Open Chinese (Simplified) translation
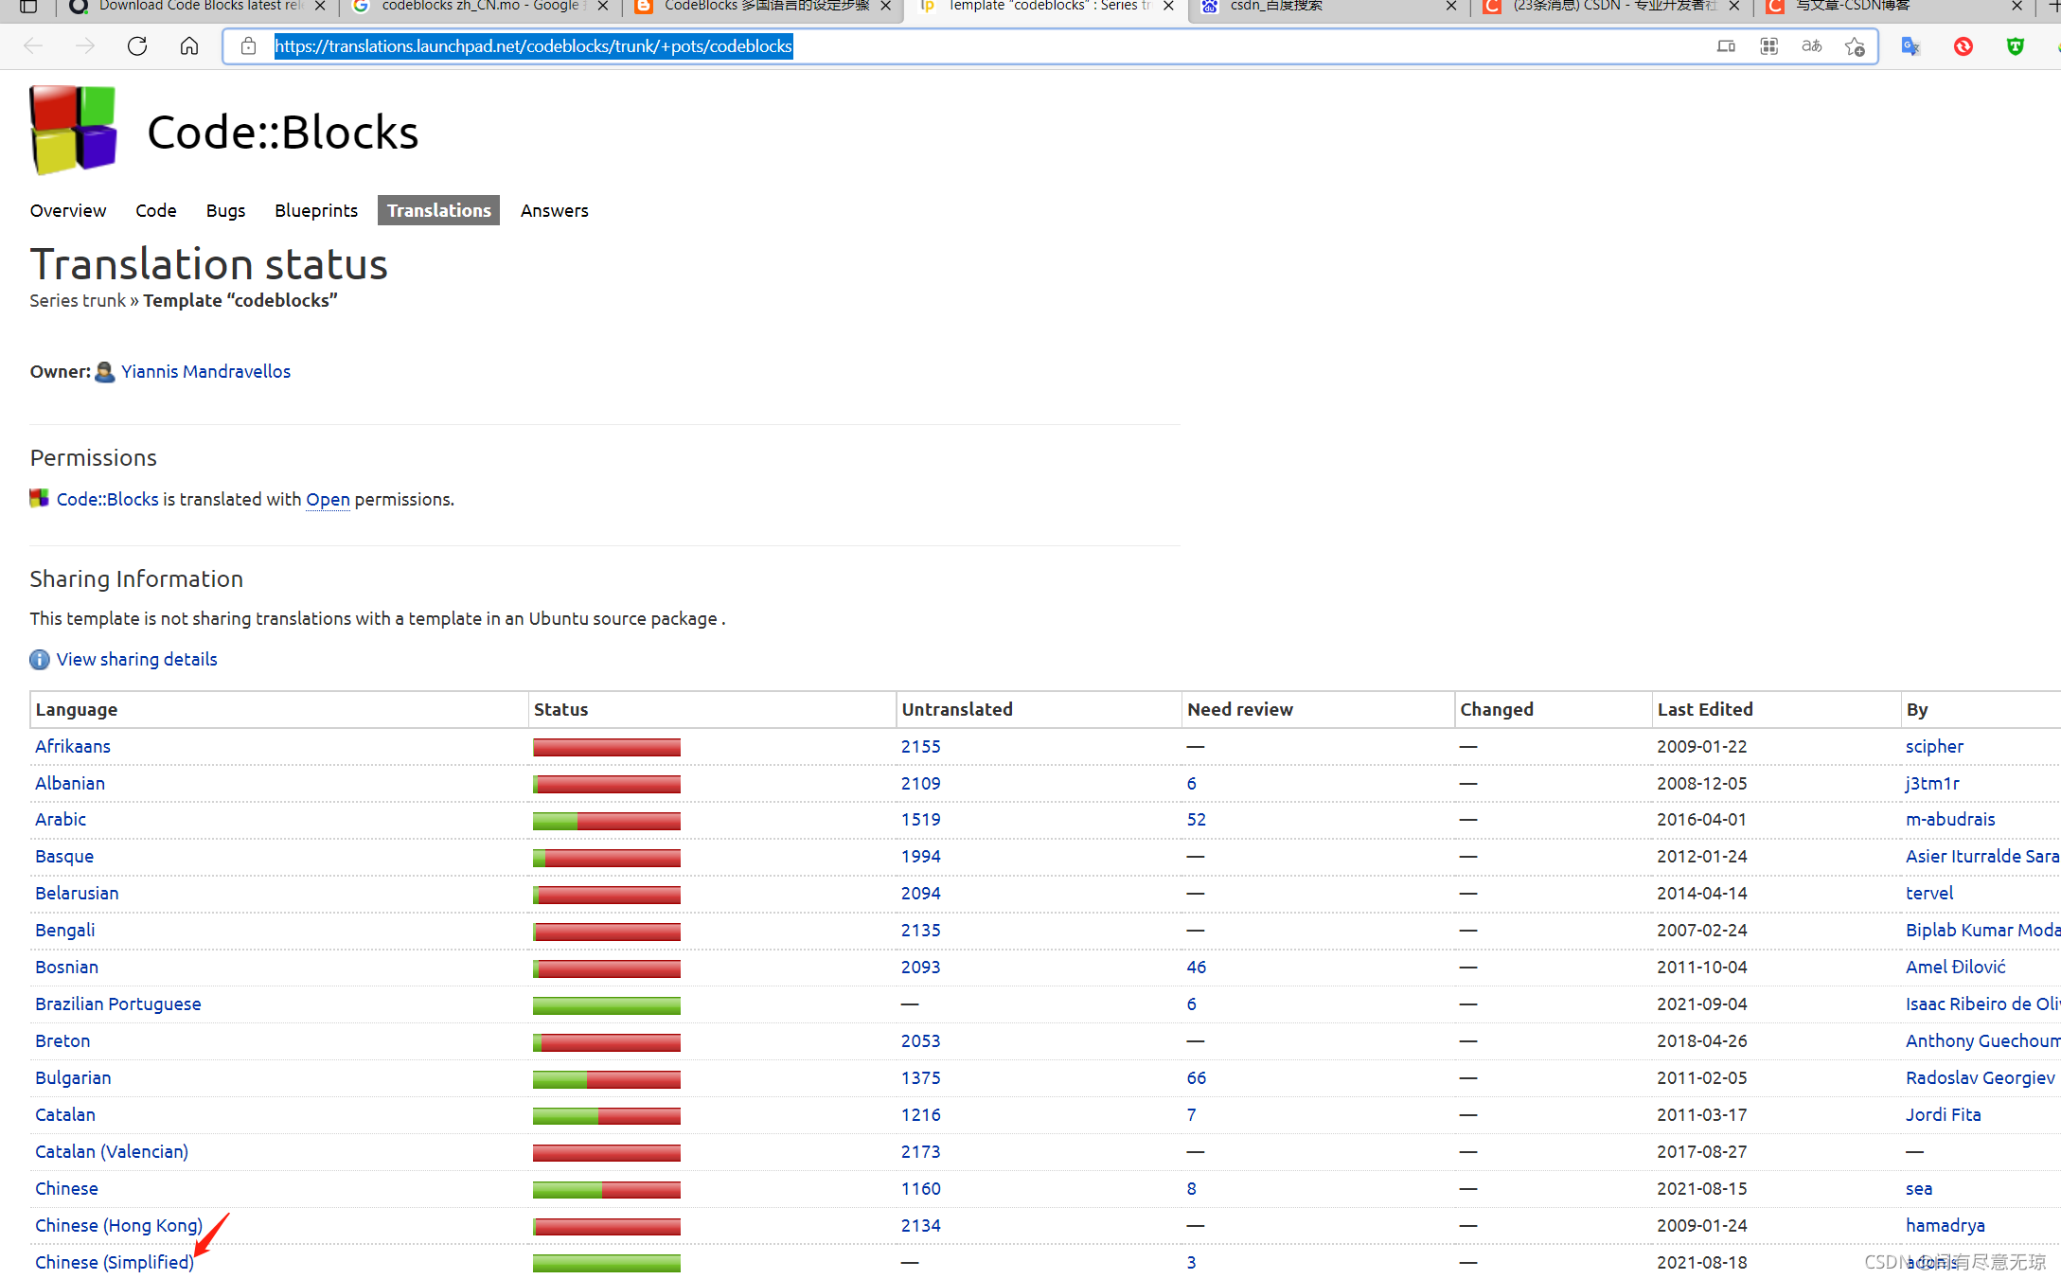This screenshot has height=1279, width=2061. 114,1262
